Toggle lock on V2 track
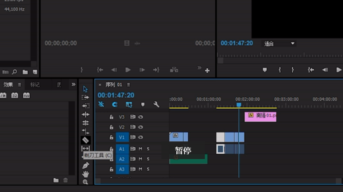This screenshot has height=192, width=343. [111, 127]
